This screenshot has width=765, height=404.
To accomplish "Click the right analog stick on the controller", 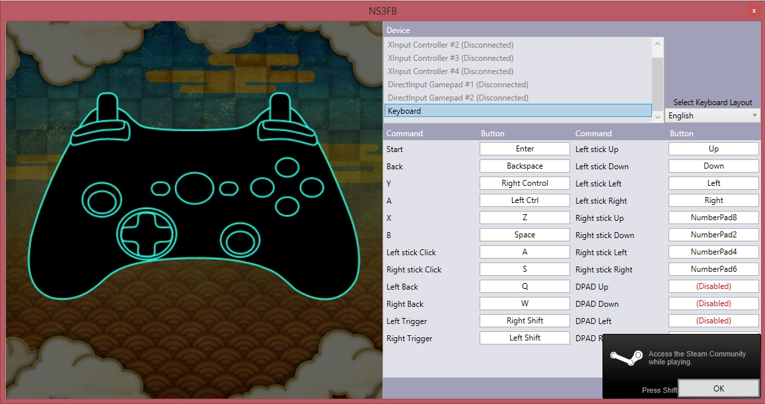I will (x=239, y=239).
